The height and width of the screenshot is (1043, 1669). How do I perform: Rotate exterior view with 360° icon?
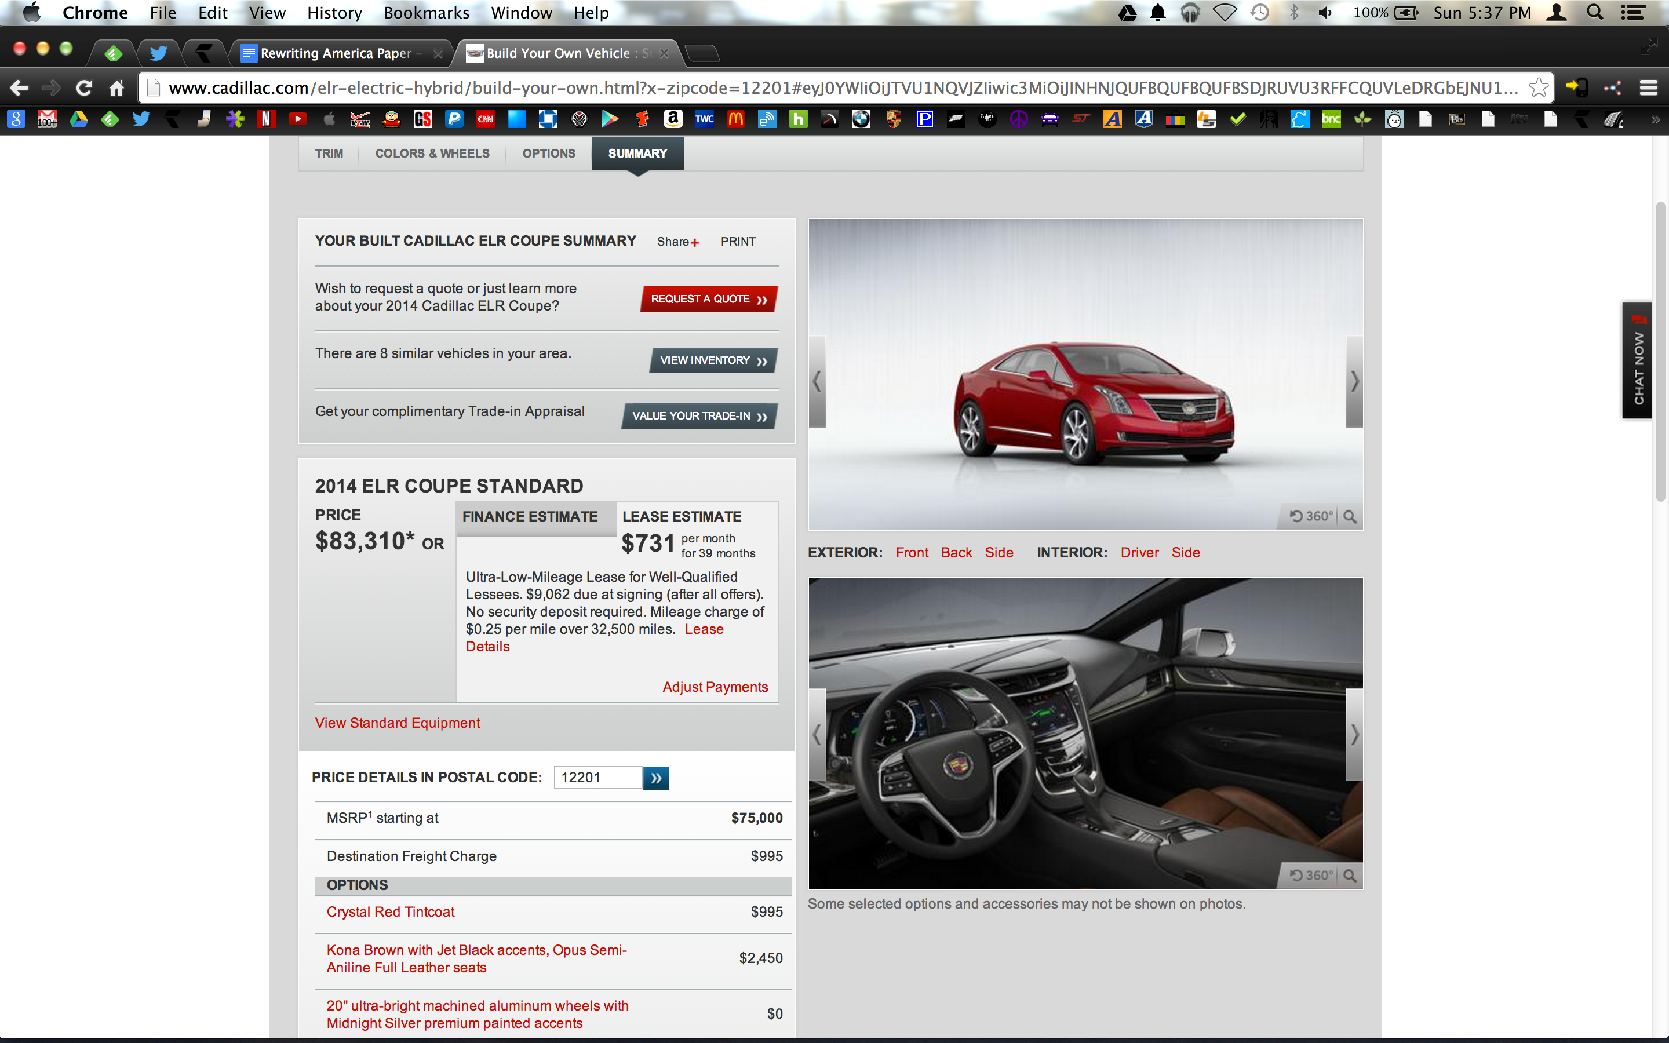point(1311,517)
